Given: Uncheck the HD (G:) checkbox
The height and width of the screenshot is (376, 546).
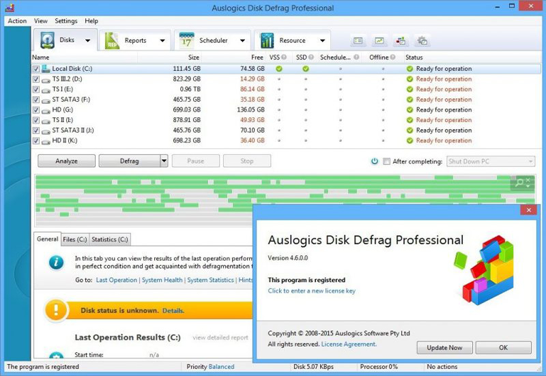Looking at the screenshot, I should coord(36,110).
